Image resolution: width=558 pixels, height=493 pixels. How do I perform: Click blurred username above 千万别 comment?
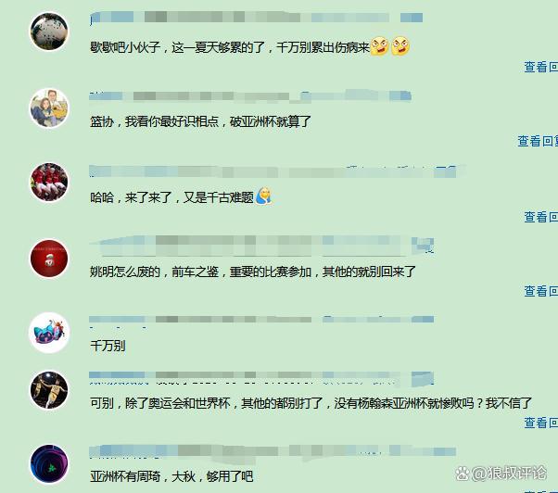(x=261, y=319)
